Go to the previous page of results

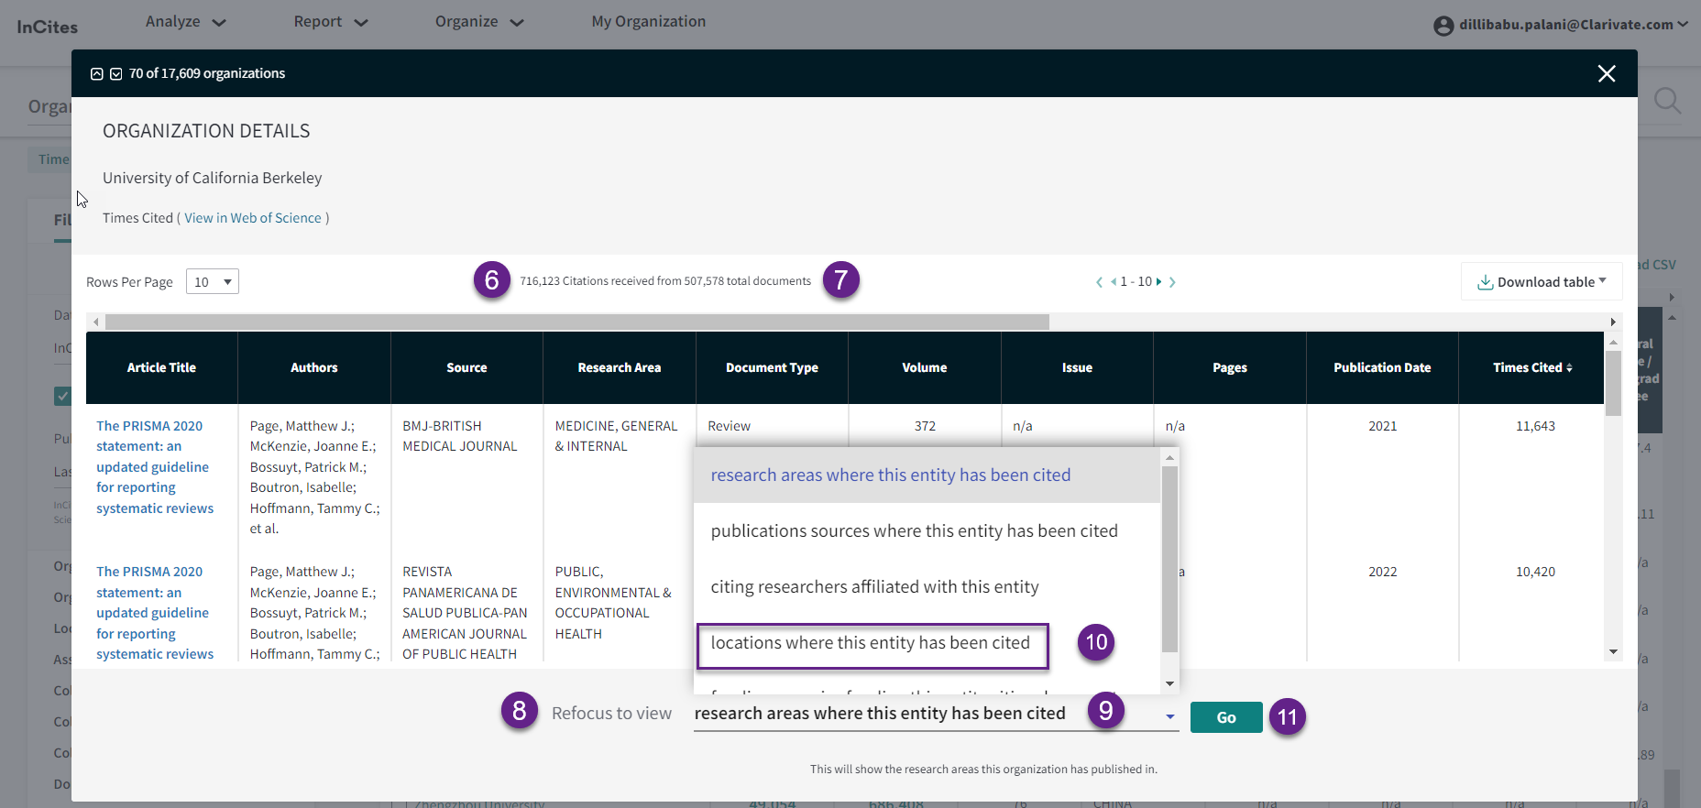(x=1114, y=282)
